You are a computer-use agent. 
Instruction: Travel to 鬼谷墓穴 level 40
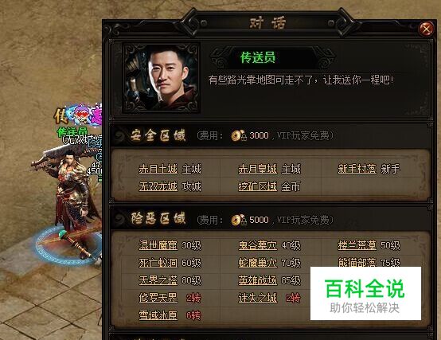pyautogui.click(x=258, y=245)
